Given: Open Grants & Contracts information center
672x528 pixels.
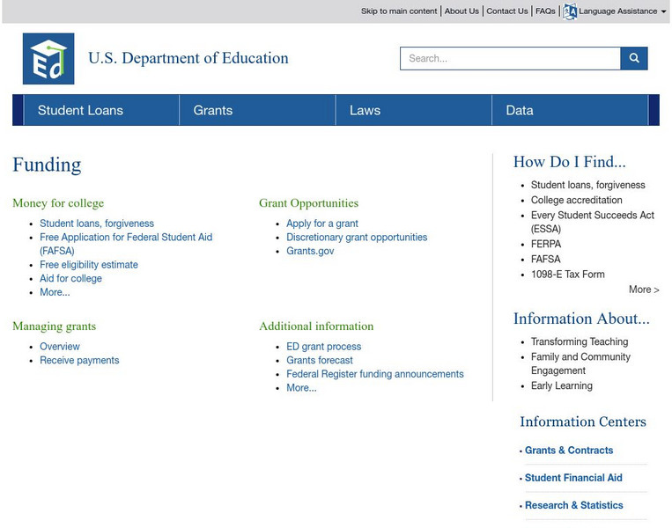Looking at the screenshot, I should coord(569,451).
